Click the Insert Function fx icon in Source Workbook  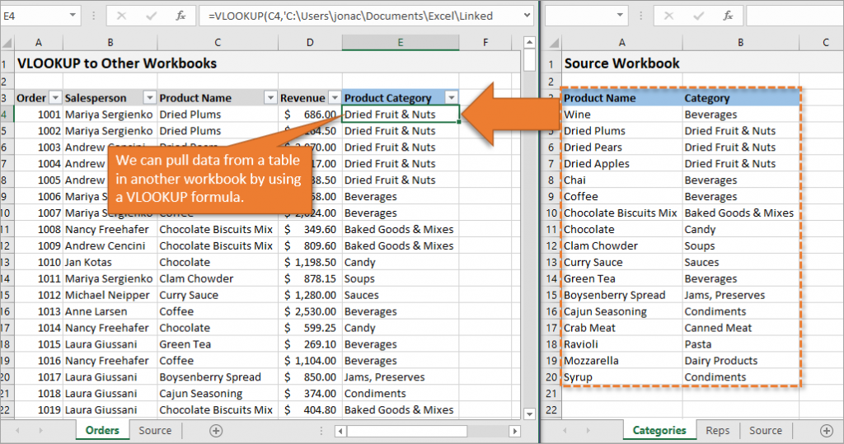coord(726,16)
